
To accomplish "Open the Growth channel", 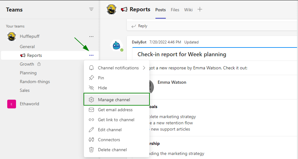I will 27,64.
